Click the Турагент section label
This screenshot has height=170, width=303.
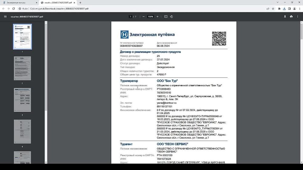pos(126,144)
